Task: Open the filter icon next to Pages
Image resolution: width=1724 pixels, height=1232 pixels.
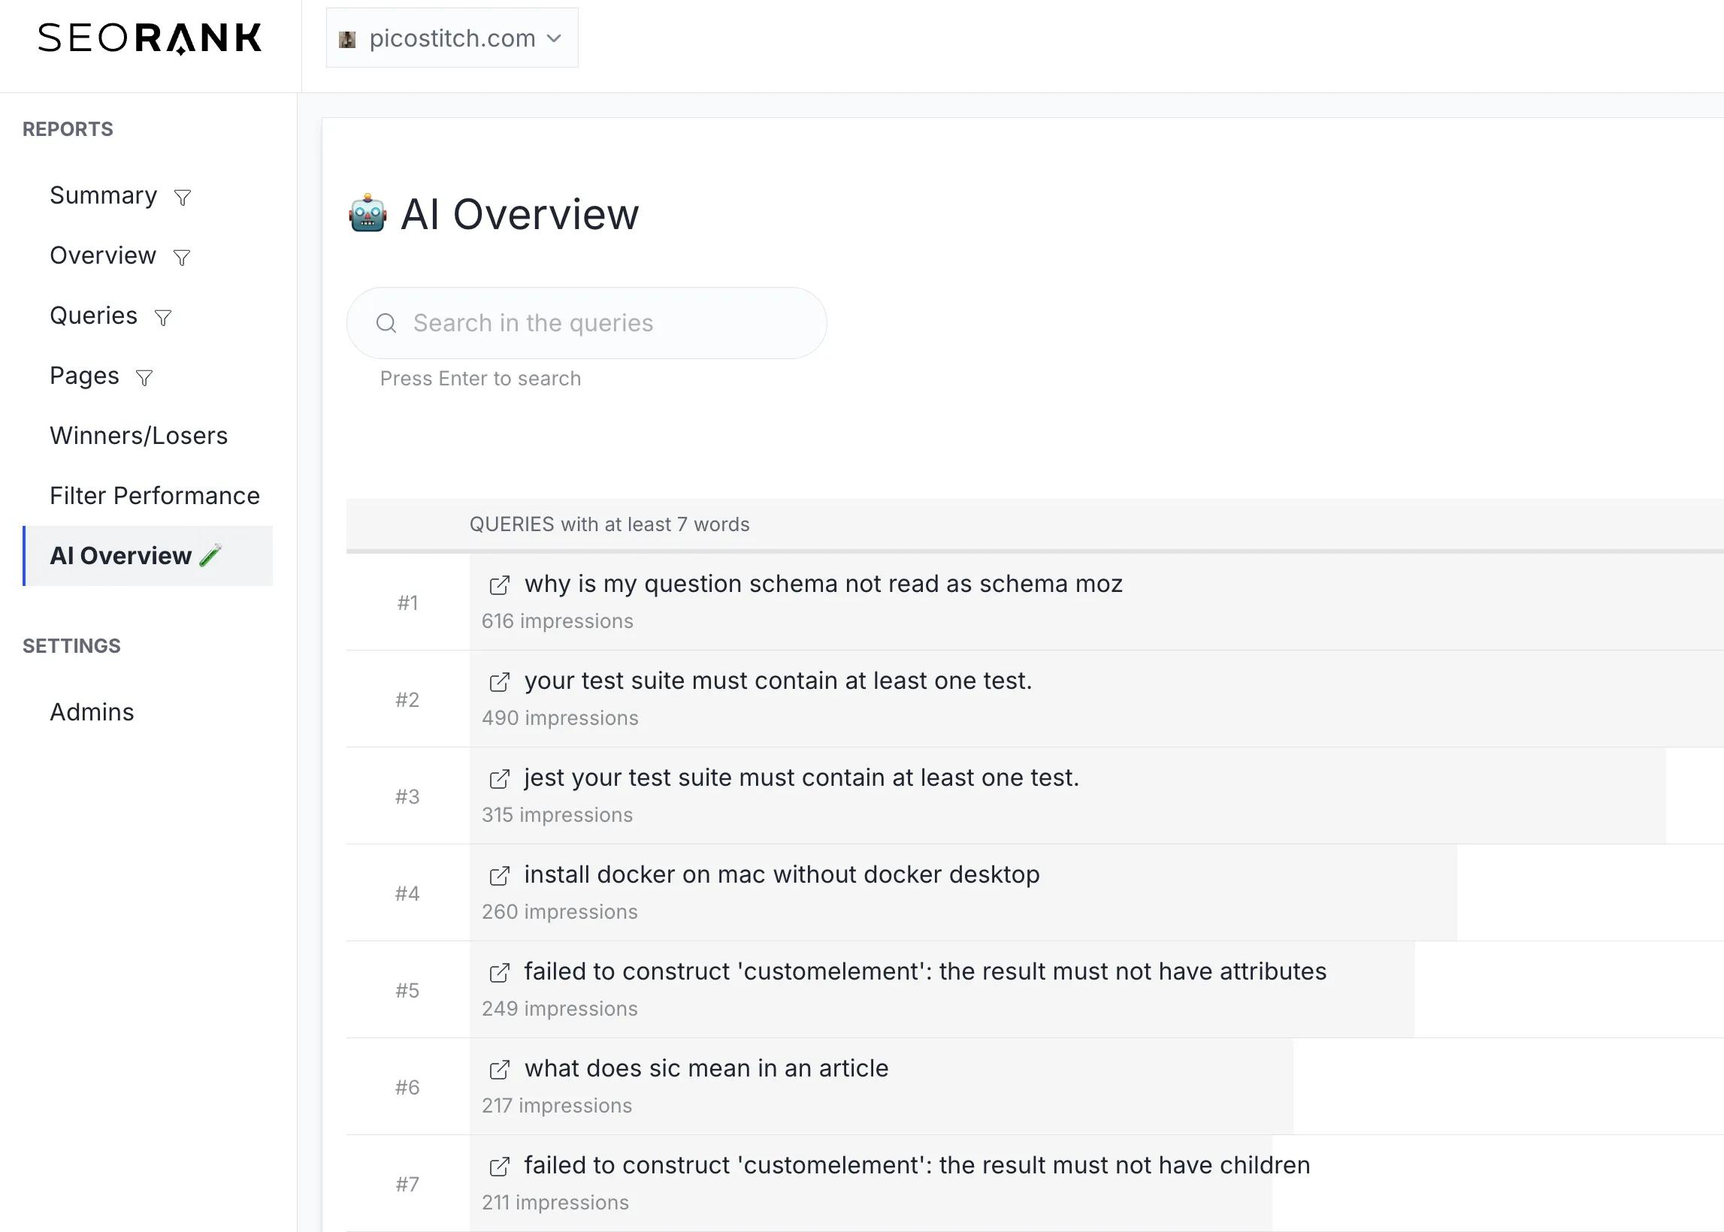Action: click(x=144, y=377)
